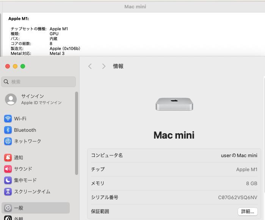Click the 'GPU' type value

[54, 34]
